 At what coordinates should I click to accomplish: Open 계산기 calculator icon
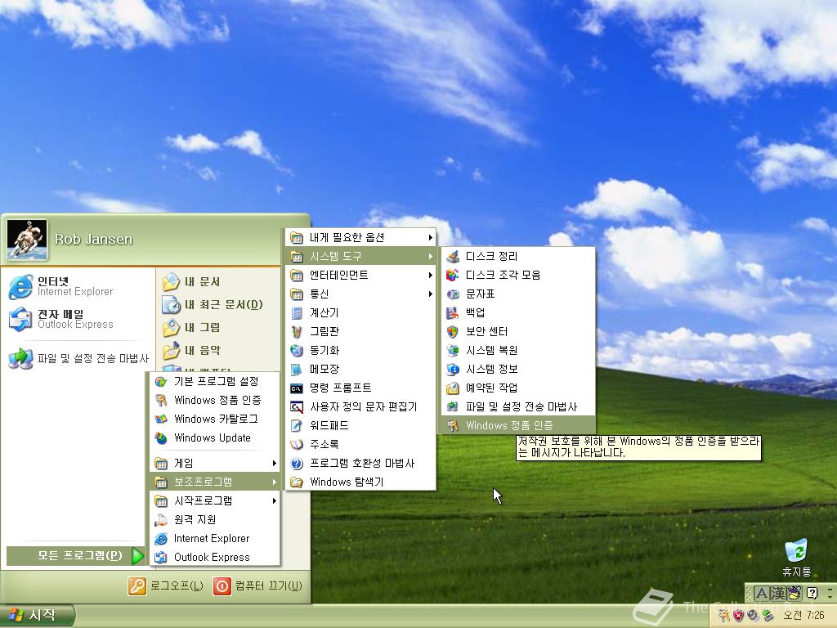(297, 313)
